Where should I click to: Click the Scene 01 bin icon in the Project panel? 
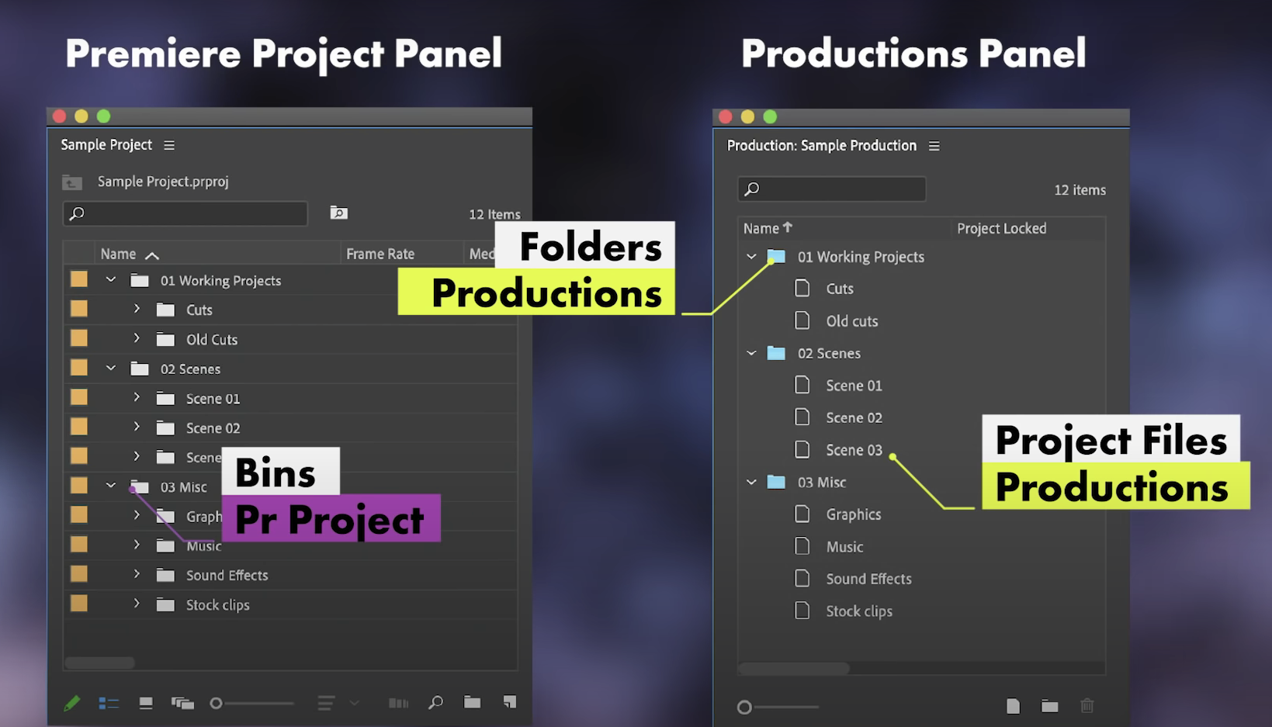[x=165, y=399]
